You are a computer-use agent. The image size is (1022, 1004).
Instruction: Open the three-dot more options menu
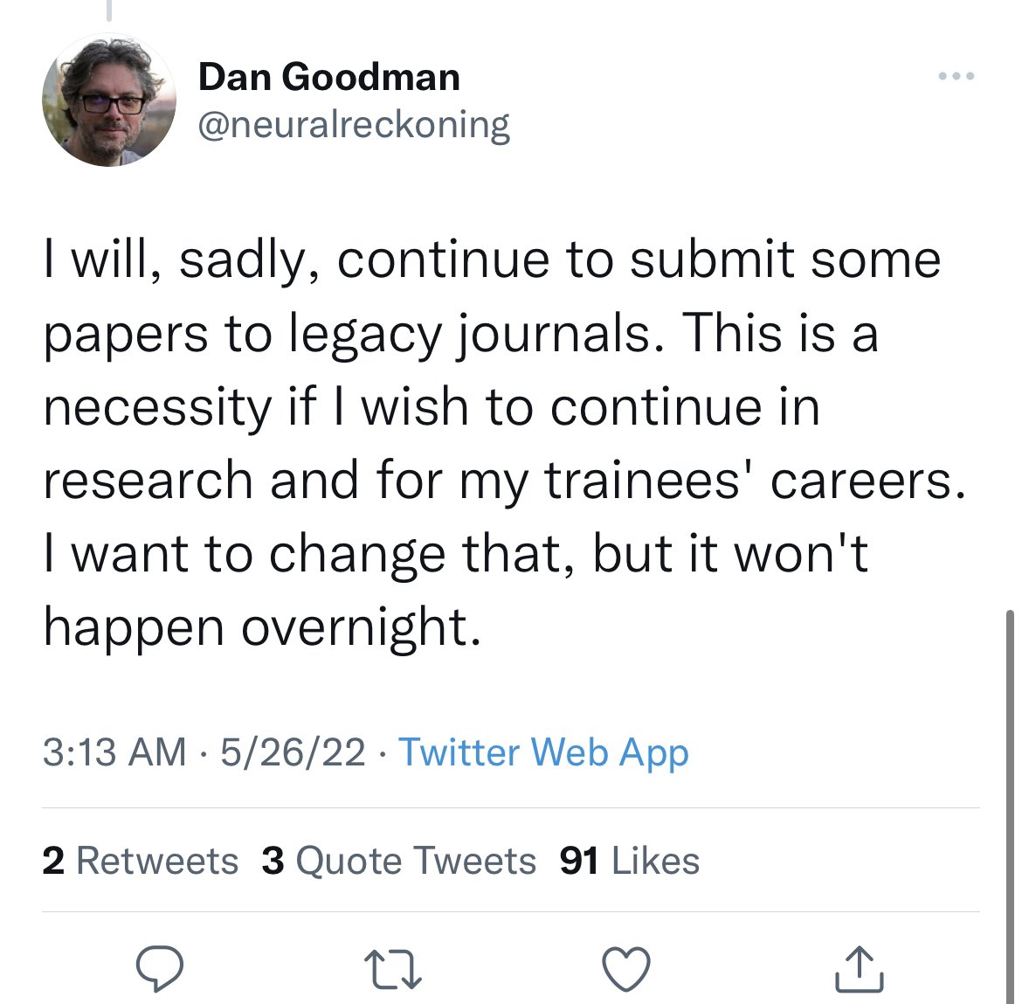click(x=956, y=77)
